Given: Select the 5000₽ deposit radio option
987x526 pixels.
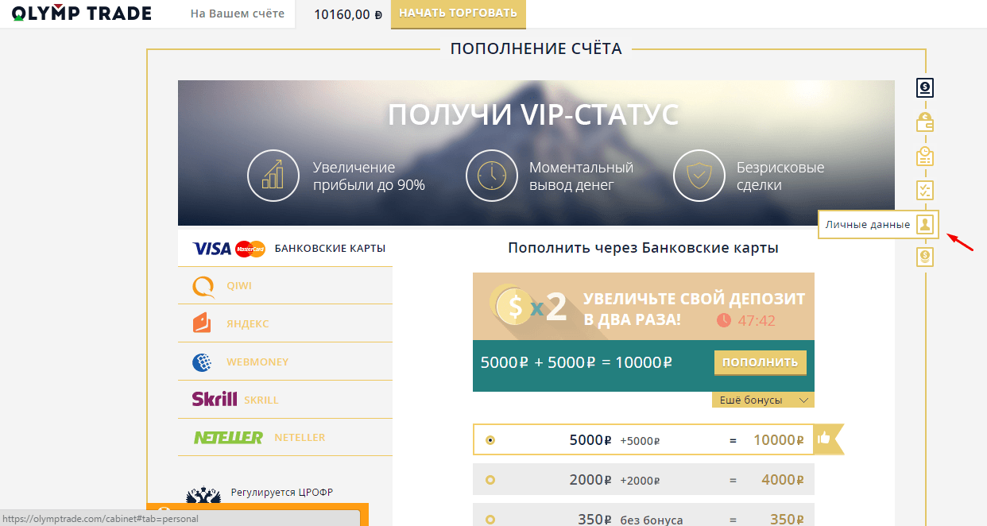Looking at the screenshot, I should (x=490, y=439).
